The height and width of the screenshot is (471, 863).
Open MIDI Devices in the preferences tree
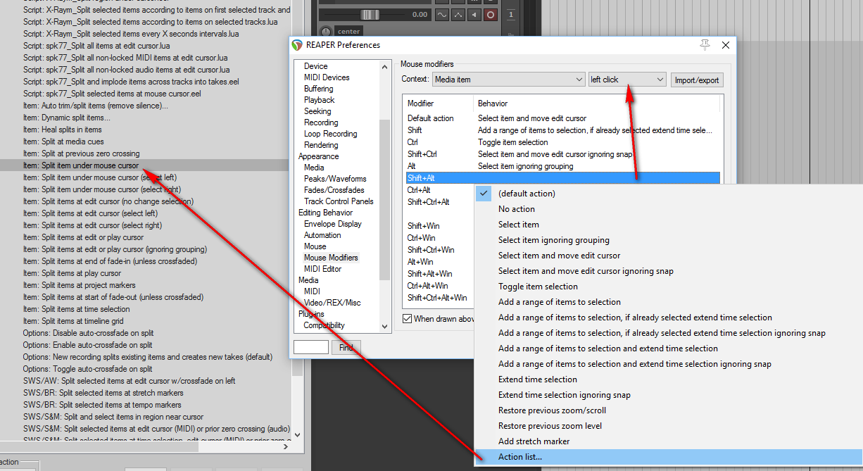[327, 77]
